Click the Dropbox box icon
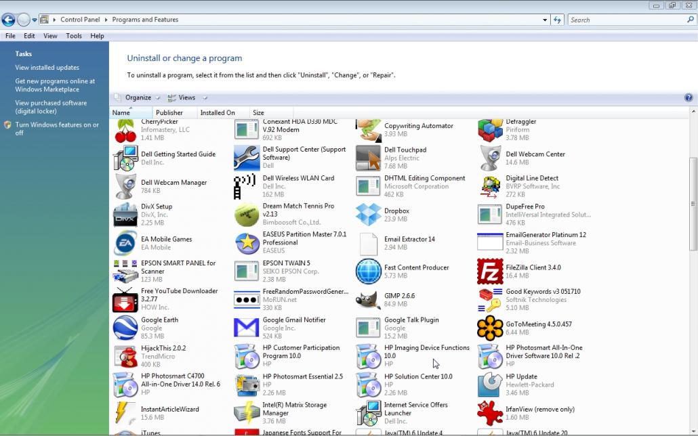This screenshot has height=436, width=698. 368,215
